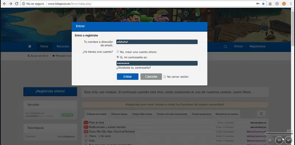
Task: Click the recording progress bar
Action: (x=279, y=134)
